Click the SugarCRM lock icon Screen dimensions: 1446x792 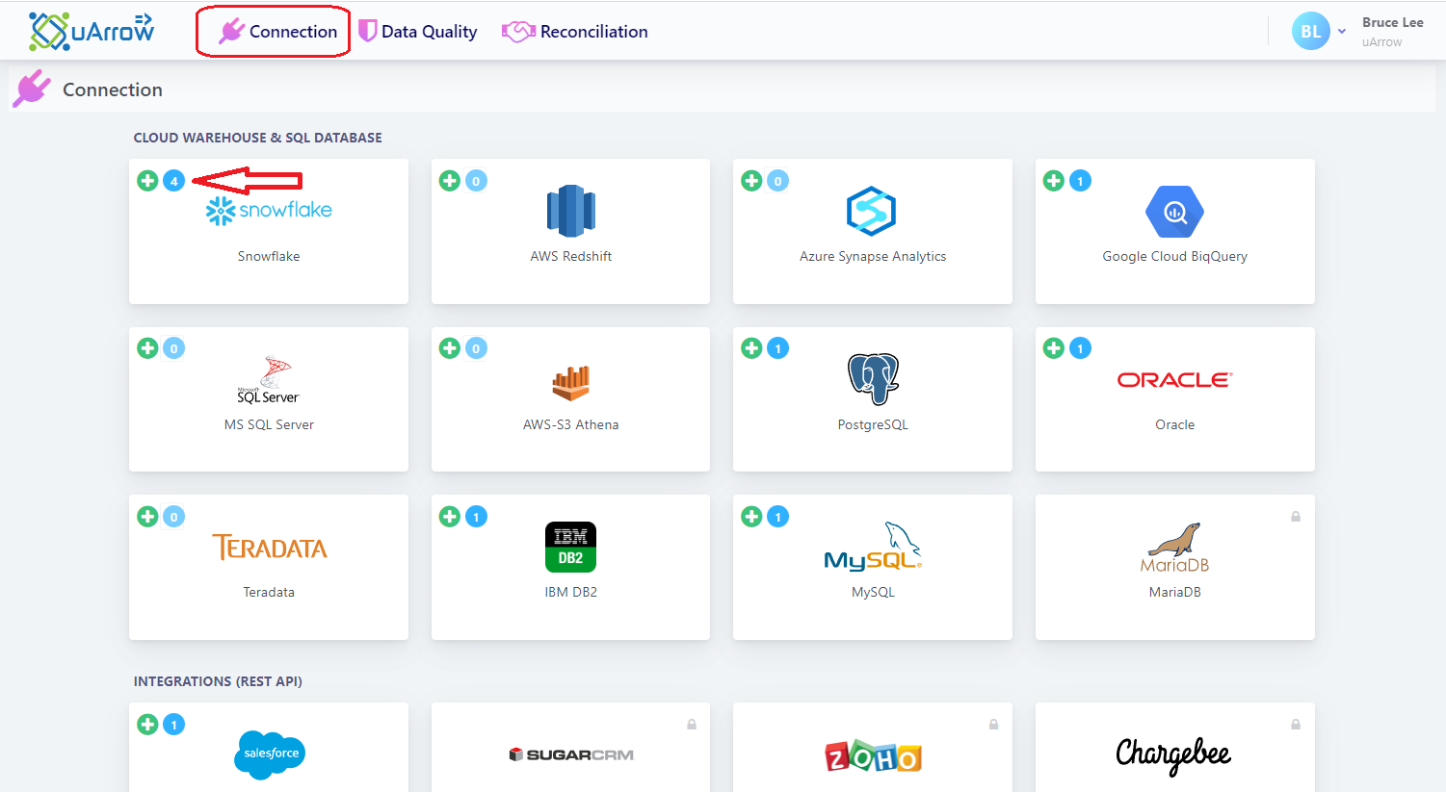coord(692,725)
